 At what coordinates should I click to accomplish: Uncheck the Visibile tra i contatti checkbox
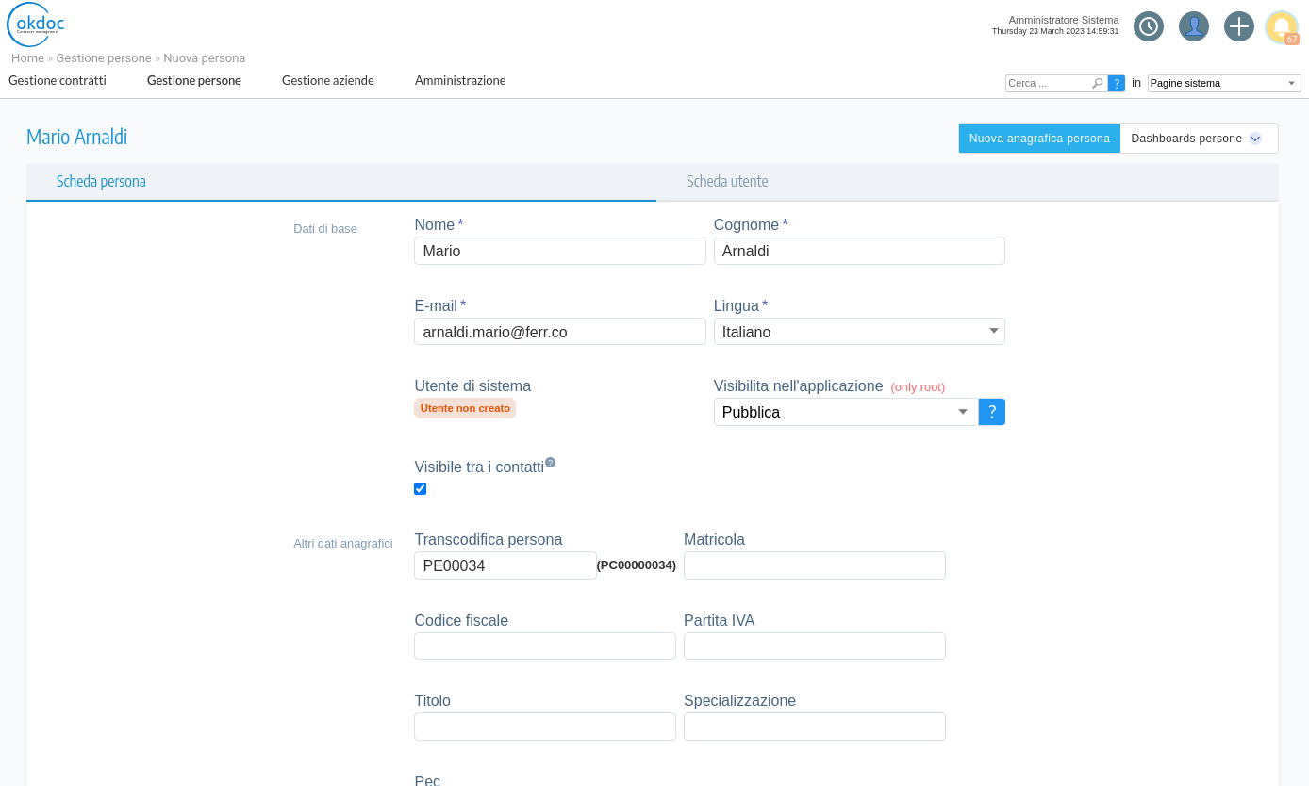click(x=421, y=488)
